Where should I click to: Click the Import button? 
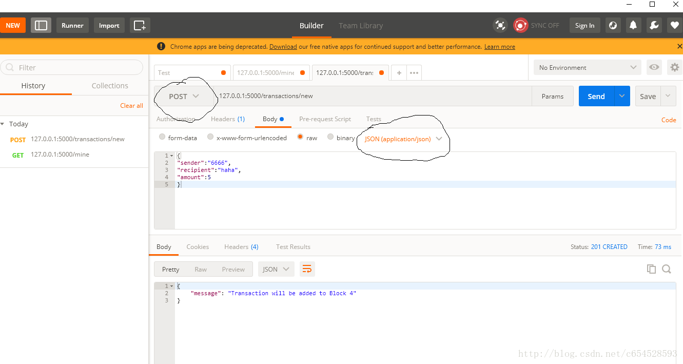[109, 25]
